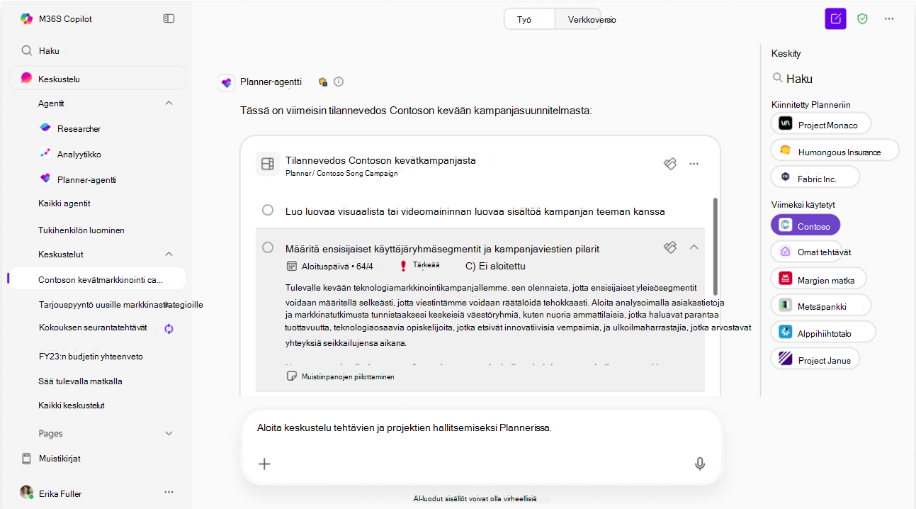Click the M36S Copilot logo icon
Screen dimensions: 916x509
[x=26, y=19]
